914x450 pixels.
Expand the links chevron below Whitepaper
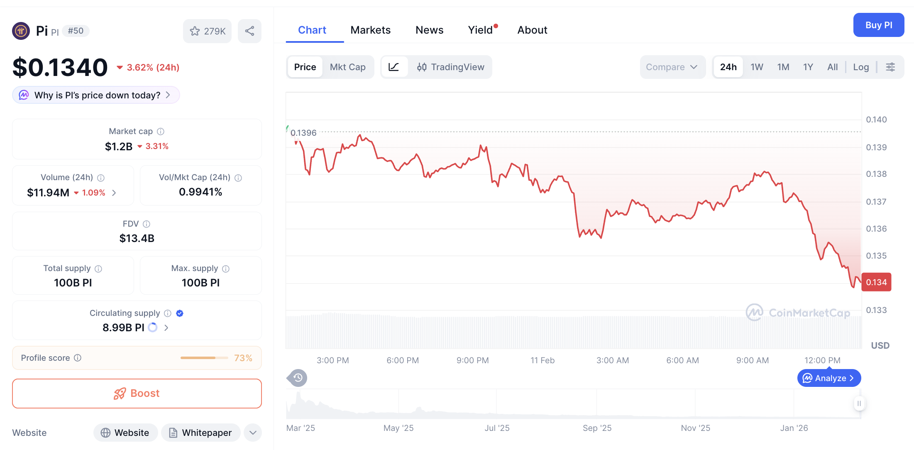point(252,433)
